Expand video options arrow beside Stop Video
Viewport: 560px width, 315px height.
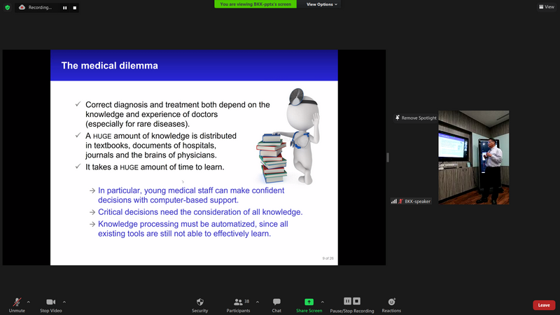pos(64,302)
